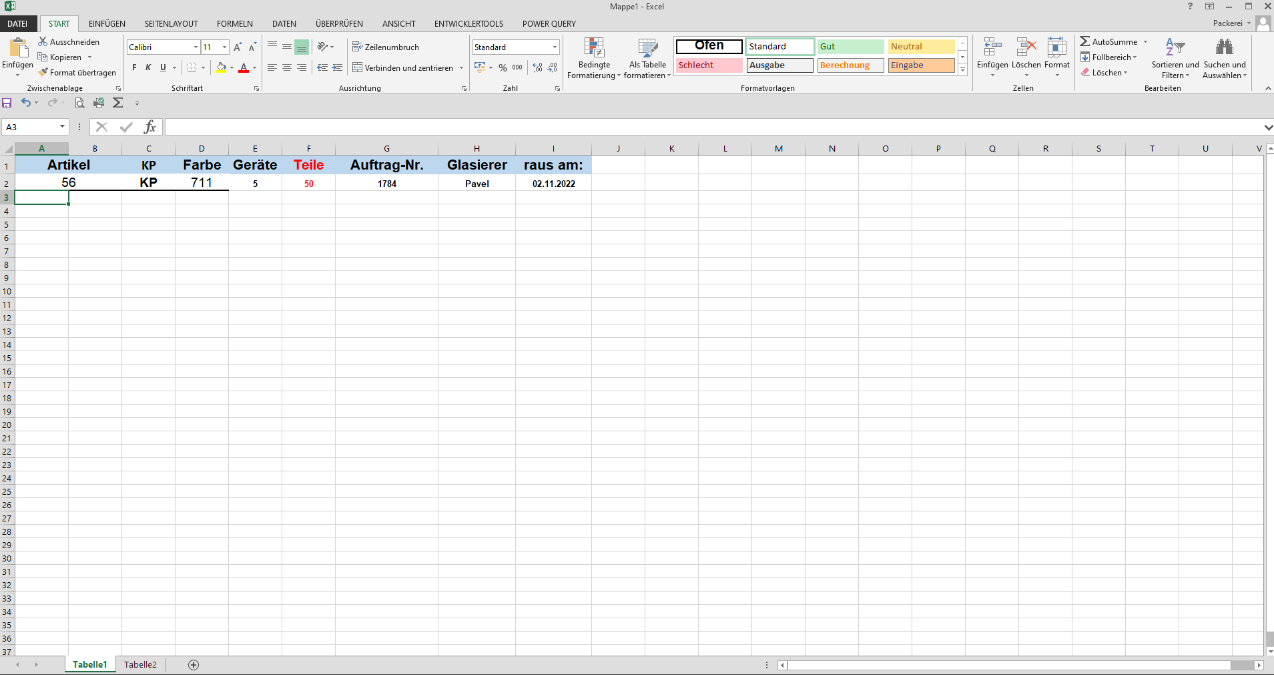
Task: Decrease the indent
Action: [322, 67]
